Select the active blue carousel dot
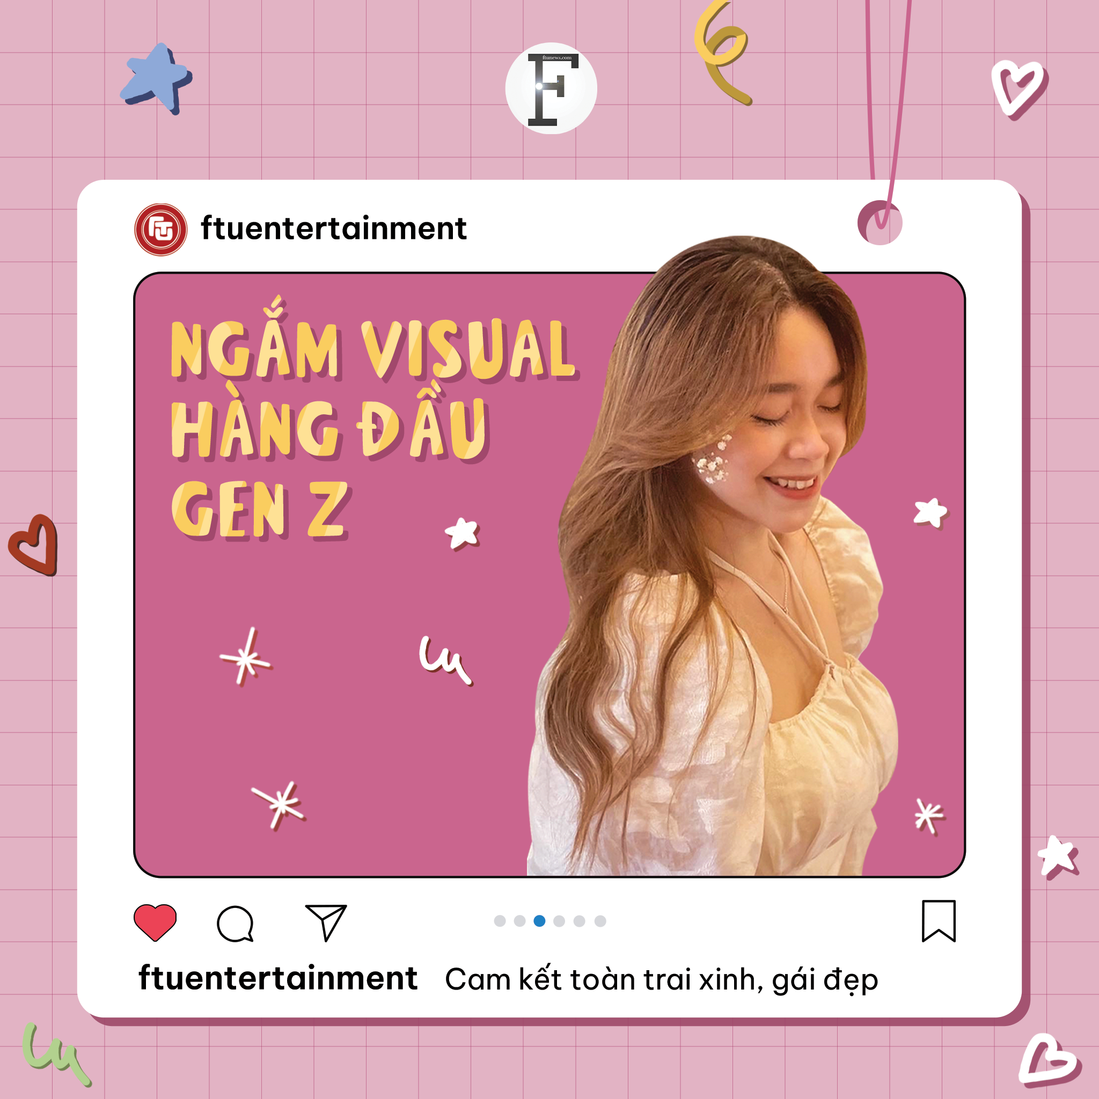The width and height of the screenshot is (1099, 1099). coord(539,921)
